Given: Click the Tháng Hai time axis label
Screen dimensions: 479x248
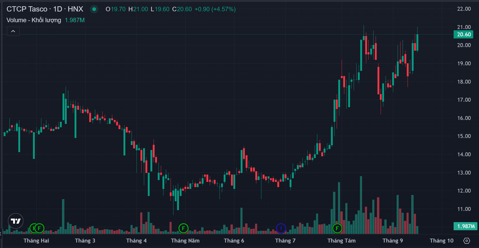Looking at the screenshot, I should tap(36, 241).
